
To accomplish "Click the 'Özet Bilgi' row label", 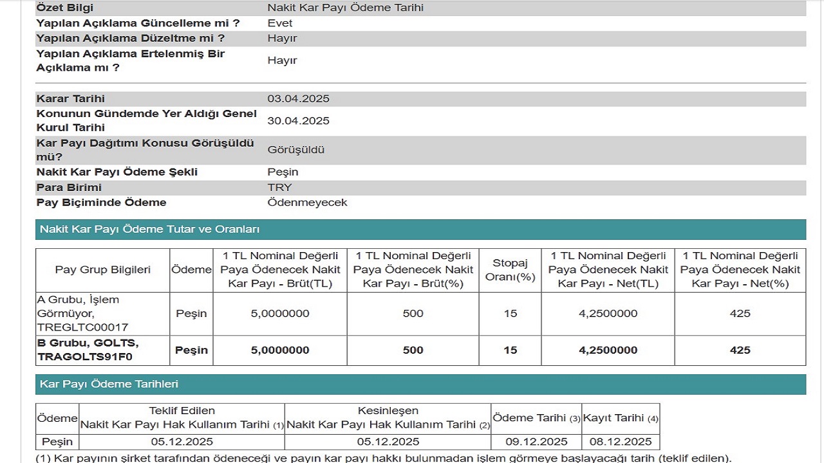I will click(x=64, y=8).
